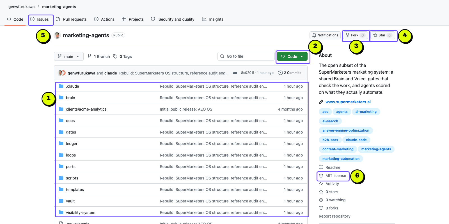Open the Insights tab
Viewport: 449px width, 224px height.
[213, 19]
